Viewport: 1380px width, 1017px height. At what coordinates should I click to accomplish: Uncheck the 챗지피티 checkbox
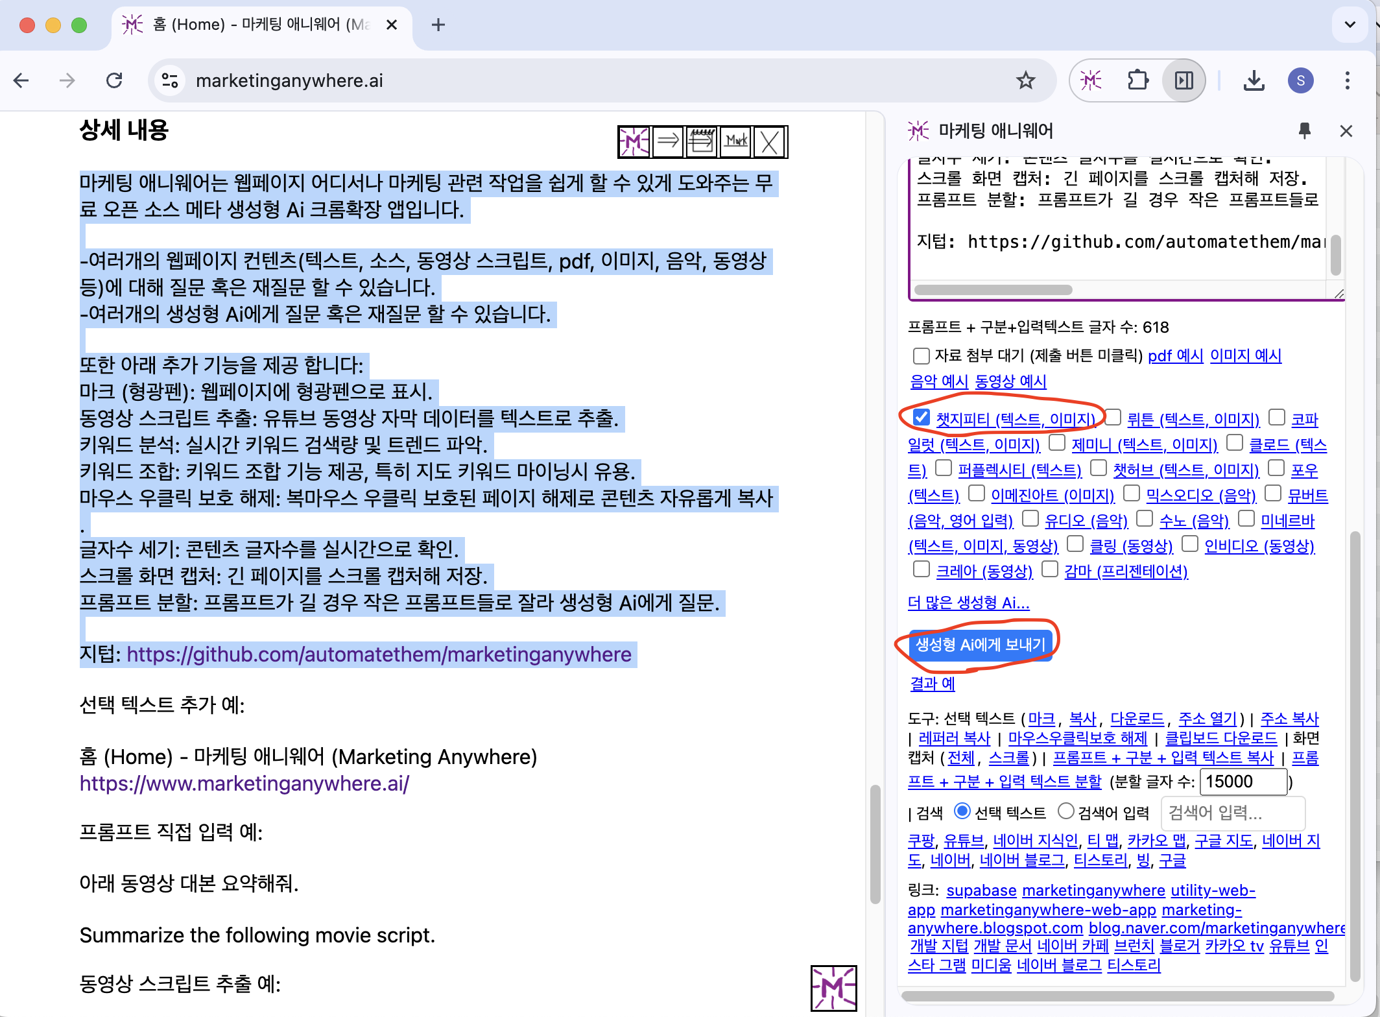(921, 417)
